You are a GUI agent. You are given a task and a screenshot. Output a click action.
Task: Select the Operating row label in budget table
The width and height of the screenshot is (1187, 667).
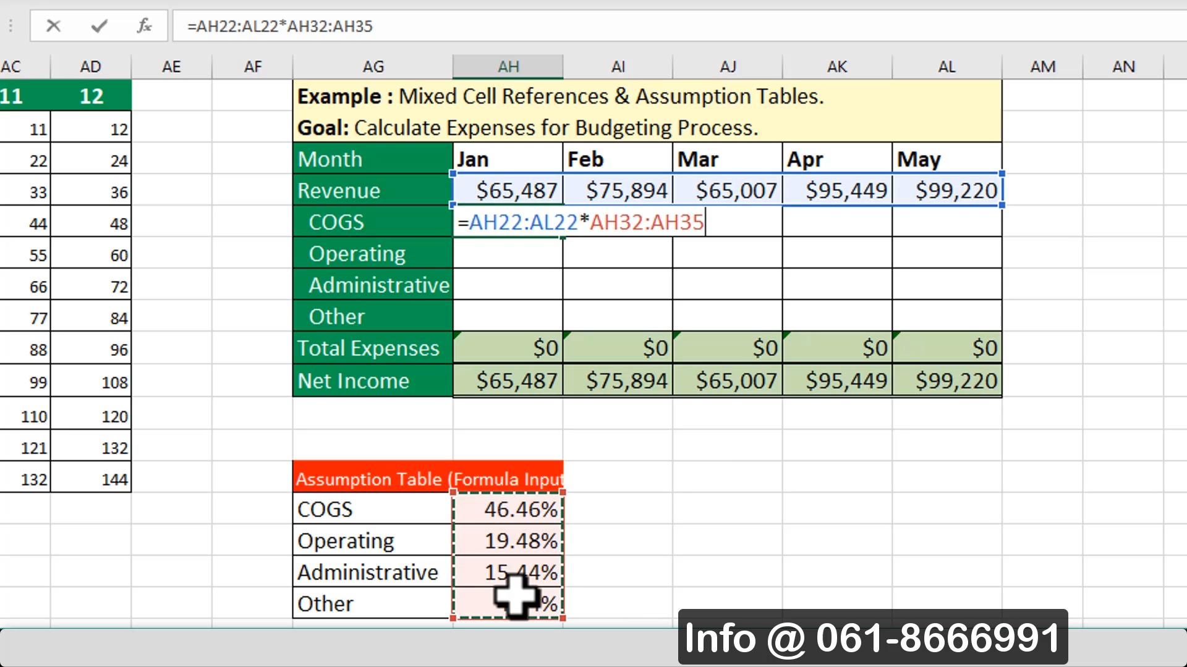point(373,253)
